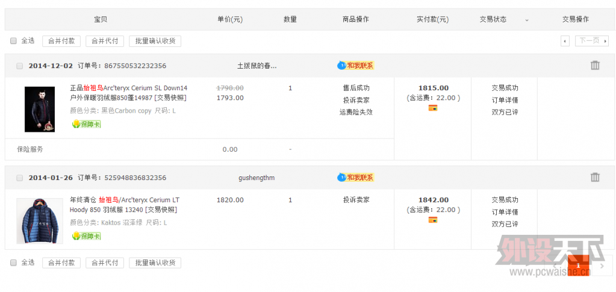Select order 867550532232356 checkbox
Viewport: 616px width, 292px height.
(20, 66)
